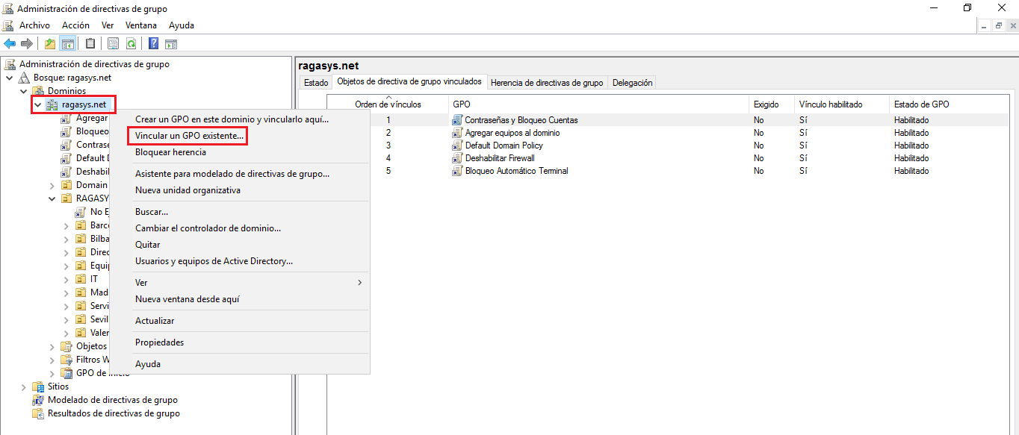The height and width of the screenshot is (435, 1019).
Task: Click the Refresh toolbar icon
Action: coord(131,43)
